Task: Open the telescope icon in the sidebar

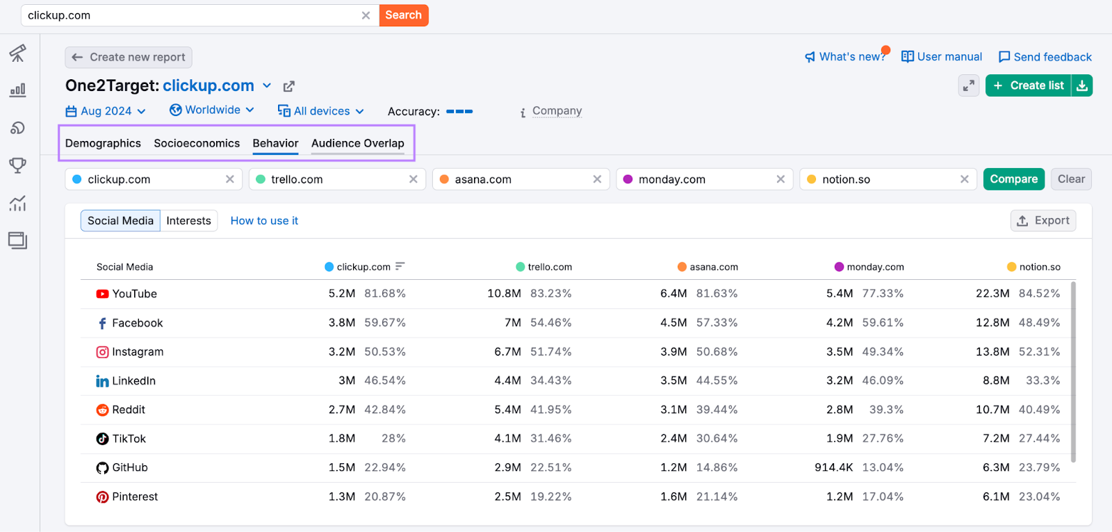Action: click(x=17, y=53)
